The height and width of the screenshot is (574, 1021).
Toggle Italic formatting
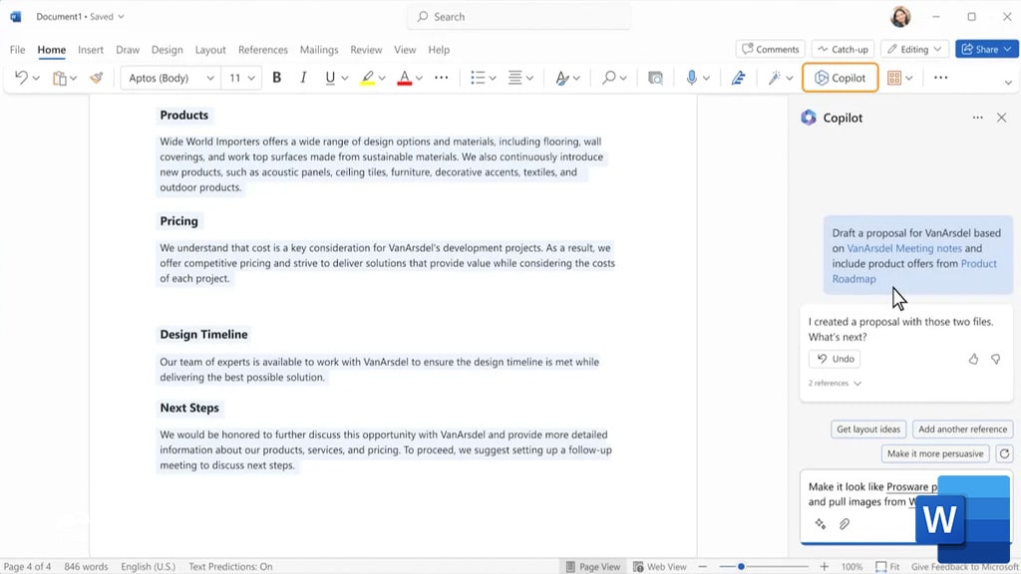[303, 78]
